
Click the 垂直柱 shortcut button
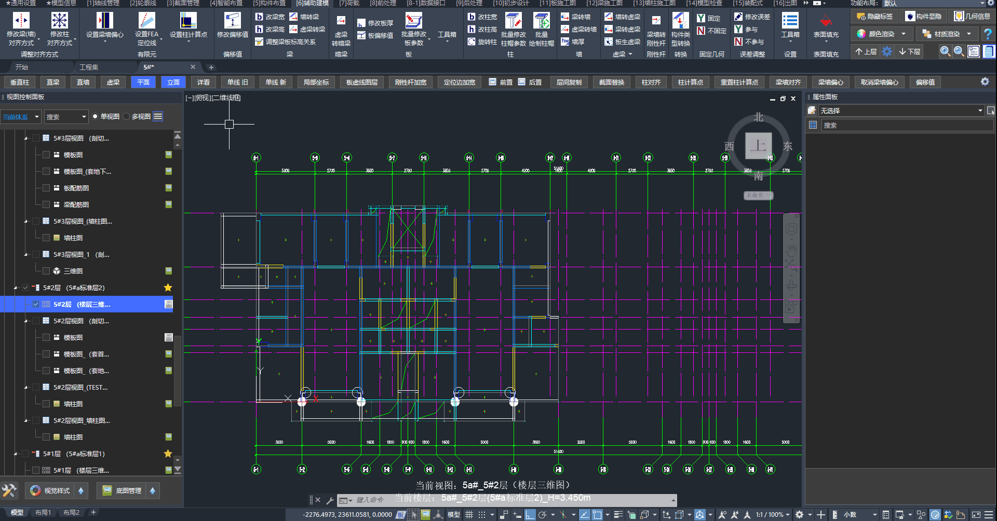(x=20, y=82)
